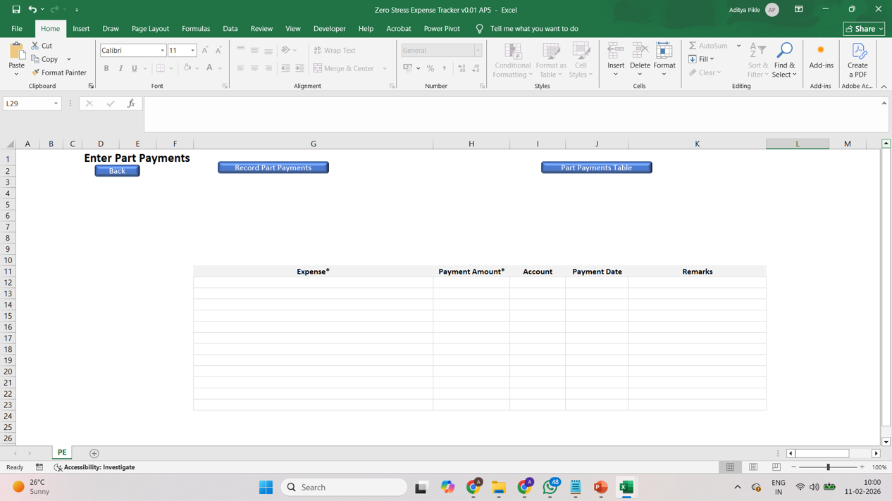Click the zoom slider in status bar
892x501 pixels.
(x=828, y=467)
